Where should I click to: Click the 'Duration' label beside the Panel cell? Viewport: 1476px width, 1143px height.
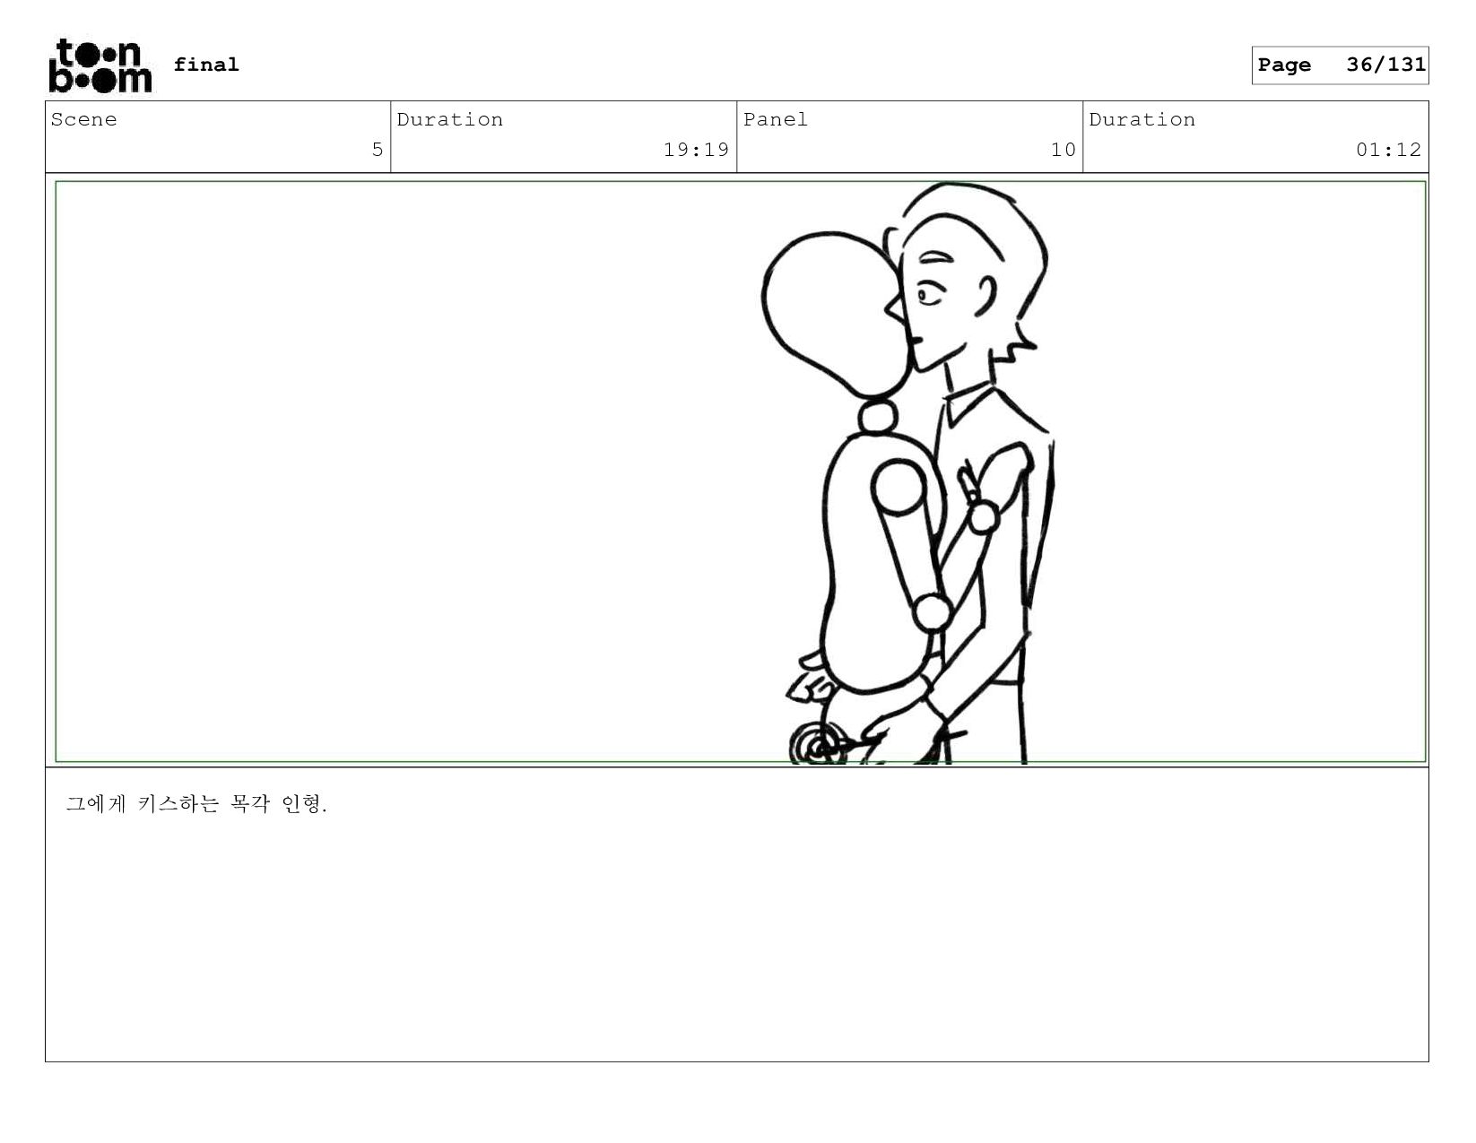(x=1142, y=119)
